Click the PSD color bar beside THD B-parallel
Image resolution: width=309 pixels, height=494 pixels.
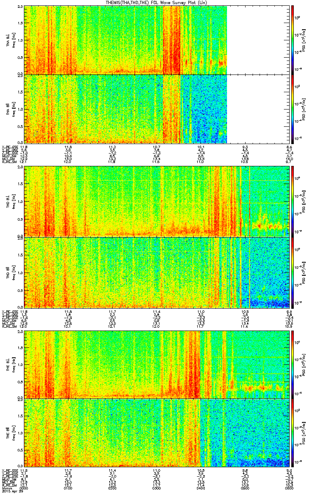pos(292,272)
